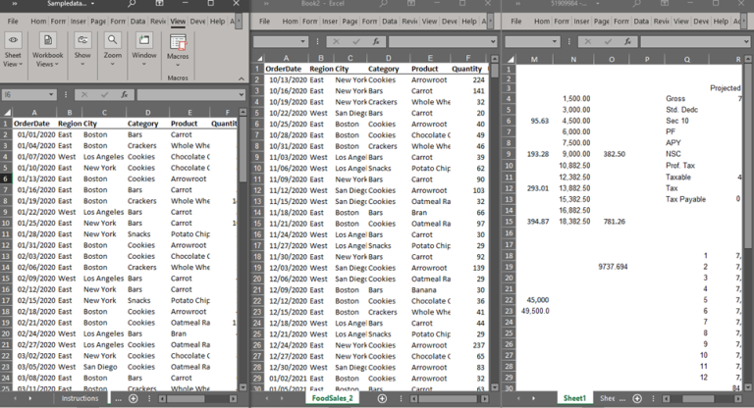Open File menu in the rightmost Excel window
Viewport: 754px width, 408px height.
[x=518, y=21]
